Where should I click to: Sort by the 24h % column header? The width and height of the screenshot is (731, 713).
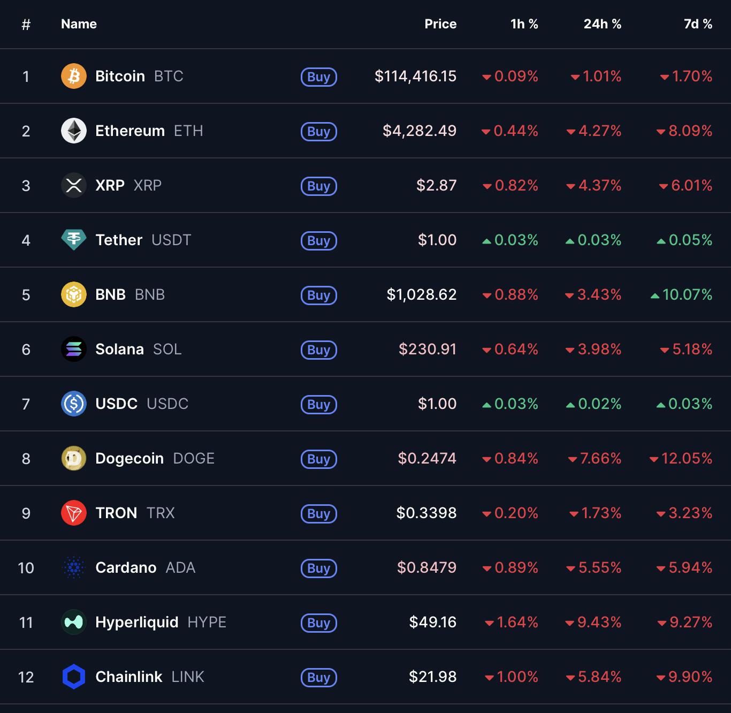602,24
